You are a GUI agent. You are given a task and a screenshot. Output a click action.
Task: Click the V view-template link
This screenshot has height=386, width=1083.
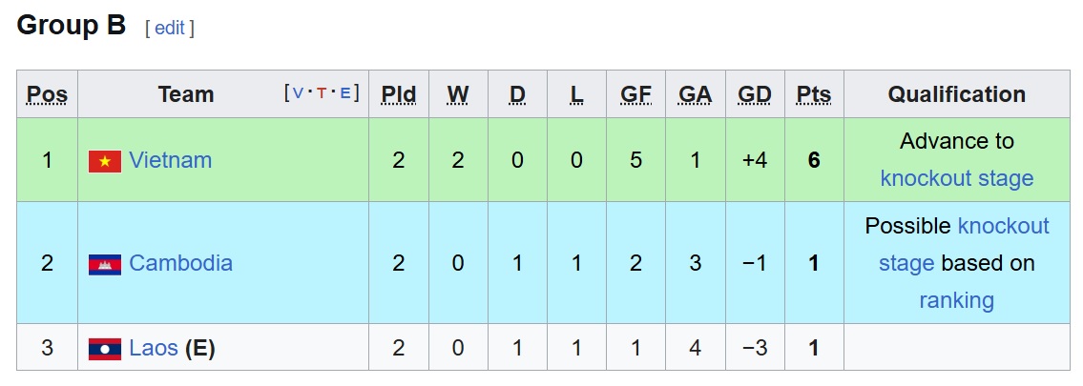coord(299,93)
